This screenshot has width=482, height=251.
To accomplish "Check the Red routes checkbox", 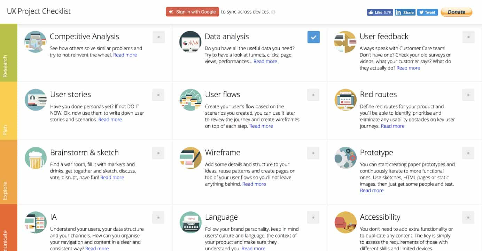I will [x=468, y=95].
